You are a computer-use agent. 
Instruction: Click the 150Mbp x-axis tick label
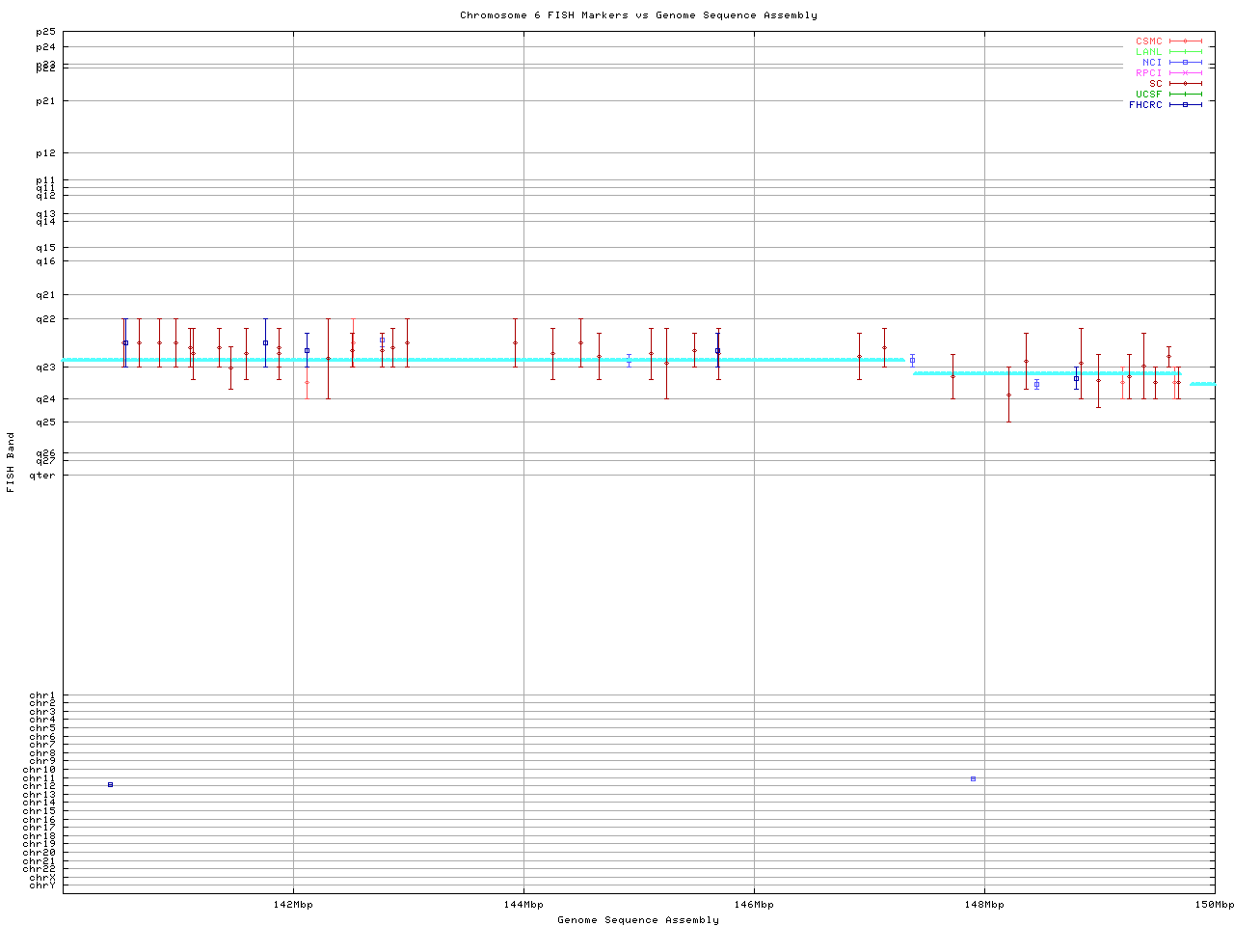point(1214,905)
